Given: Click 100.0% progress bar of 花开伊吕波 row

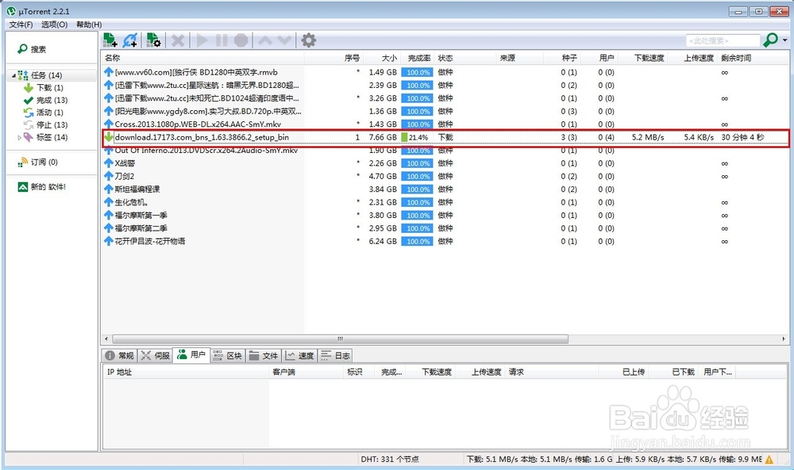Looking at the screenshot, I should point(418,242).
